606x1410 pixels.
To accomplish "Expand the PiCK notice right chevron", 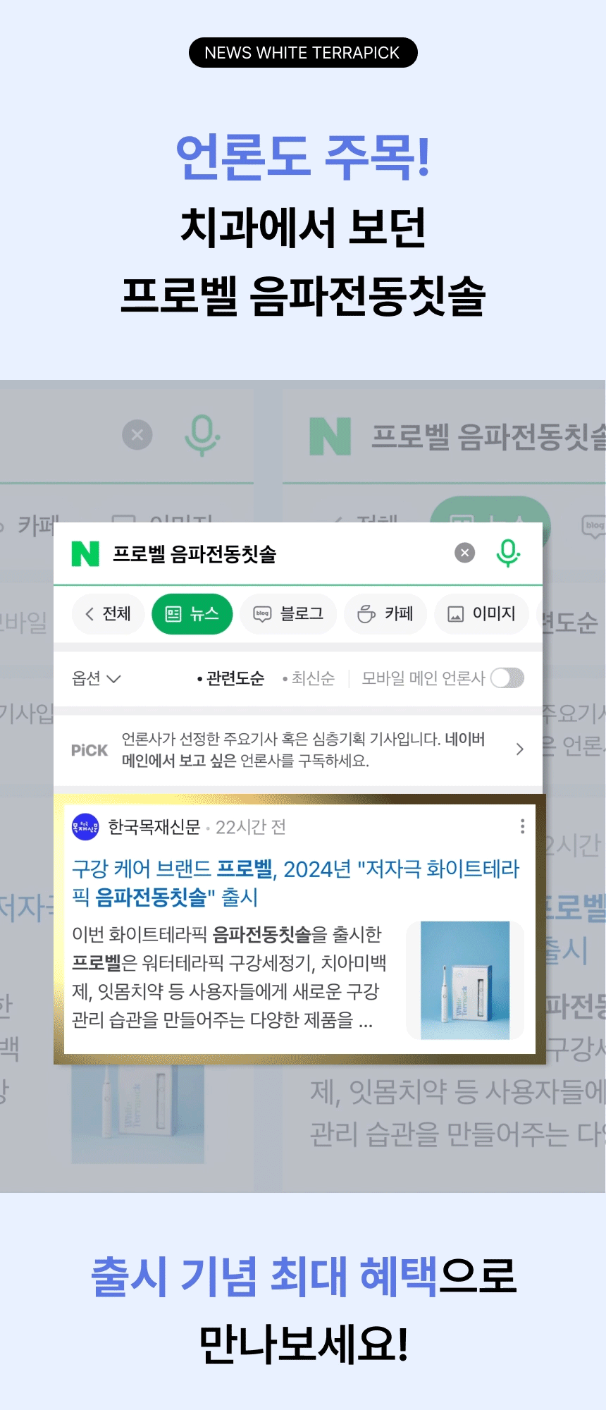I will pos(520,749).
